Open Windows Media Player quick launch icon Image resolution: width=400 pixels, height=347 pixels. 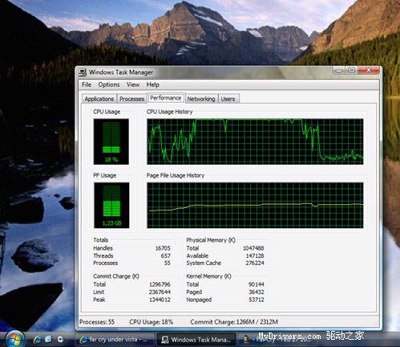(x=60, y=339)
